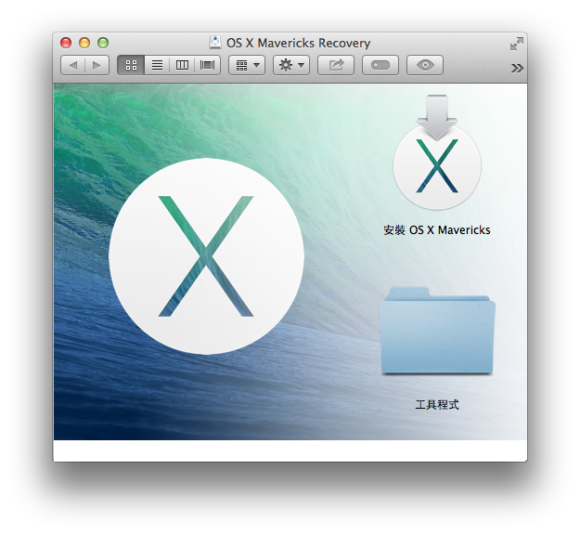Go back in Finder history

73,66
